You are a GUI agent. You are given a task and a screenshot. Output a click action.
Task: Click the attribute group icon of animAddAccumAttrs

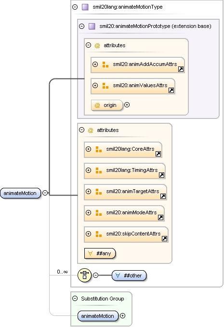tap(105, 65)
